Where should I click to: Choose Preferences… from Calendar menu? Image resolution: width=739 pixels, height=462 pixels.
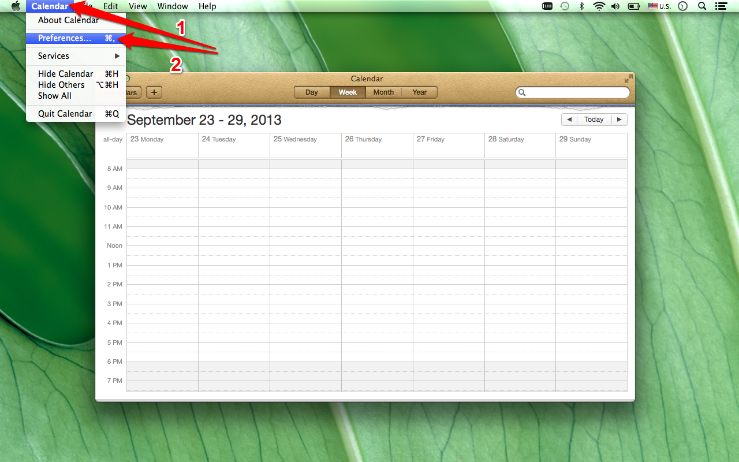coord(76,38)
